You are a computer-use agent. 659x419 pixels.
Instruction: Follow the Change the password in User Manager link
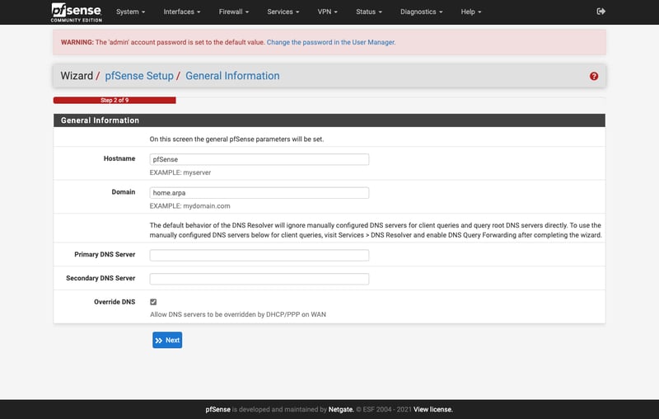[331, 42]
